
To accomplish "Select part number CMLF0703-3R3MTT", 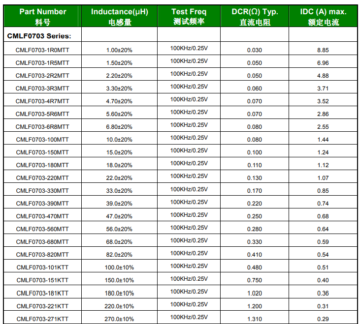I will [x=42, y=88].
